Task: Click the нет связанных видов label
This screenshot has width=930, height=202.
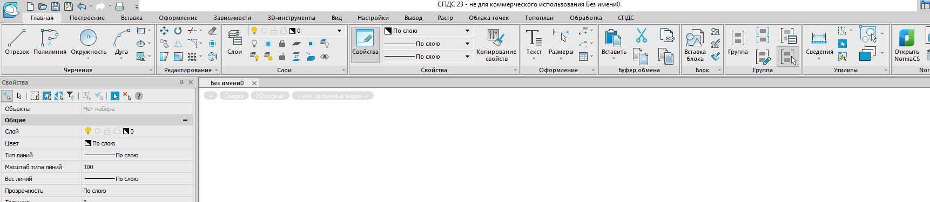Action: coord(332,96)
